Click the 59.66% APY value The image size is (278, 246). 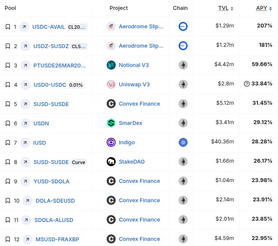click(x=262, y=64)
